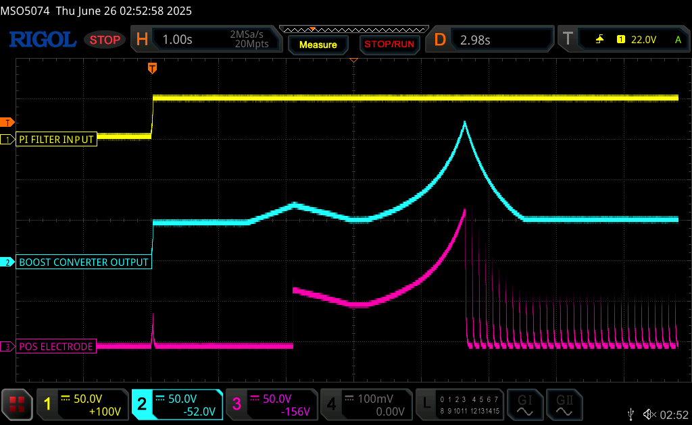692x425 pixels.
Task: Tap the orange H horizontal icon
Action: [x=142, y=40]
